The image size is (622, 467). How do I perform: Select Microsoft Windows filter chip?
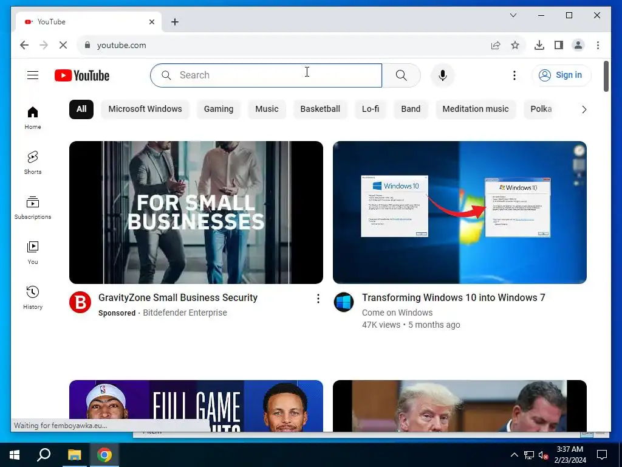click(145, 109)
